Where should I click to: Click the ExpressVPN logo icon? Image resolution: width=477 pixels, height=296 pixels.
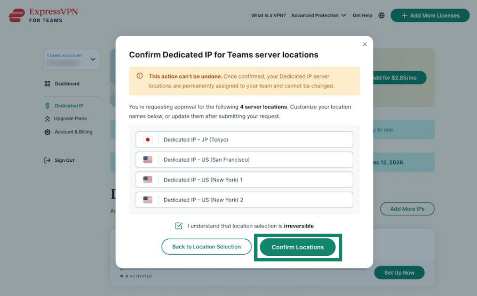click(x=17, y=15)
